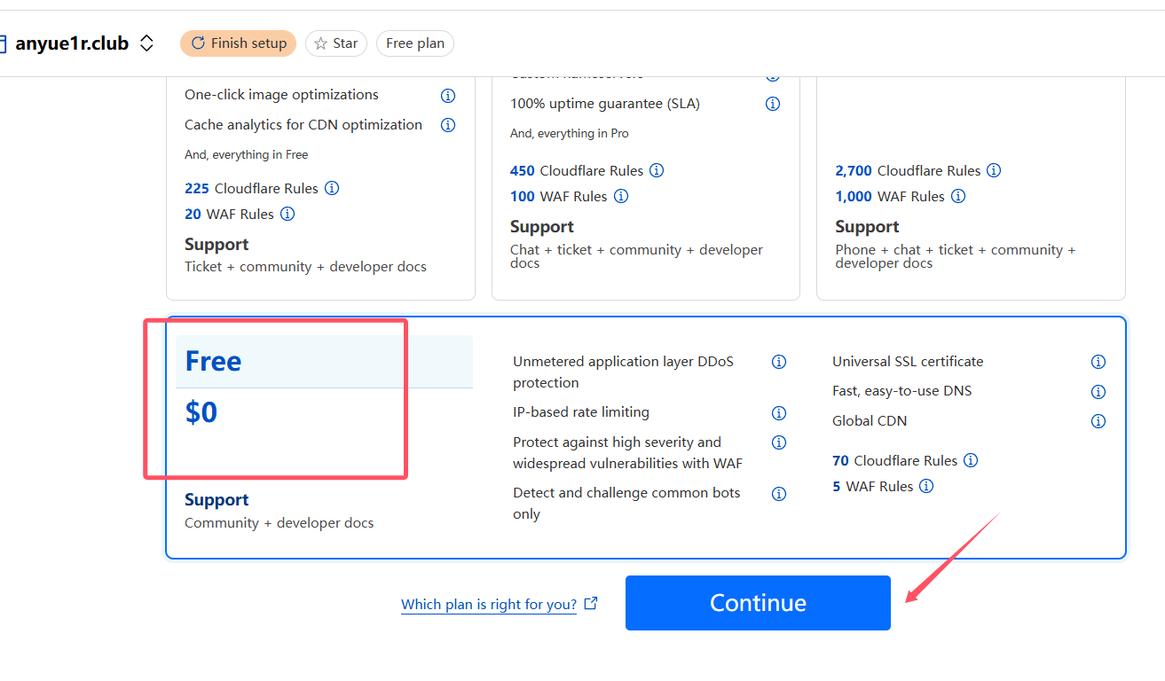Open info for One-click image optimizations
1165x681 pixels.
(x=448, y=95)
